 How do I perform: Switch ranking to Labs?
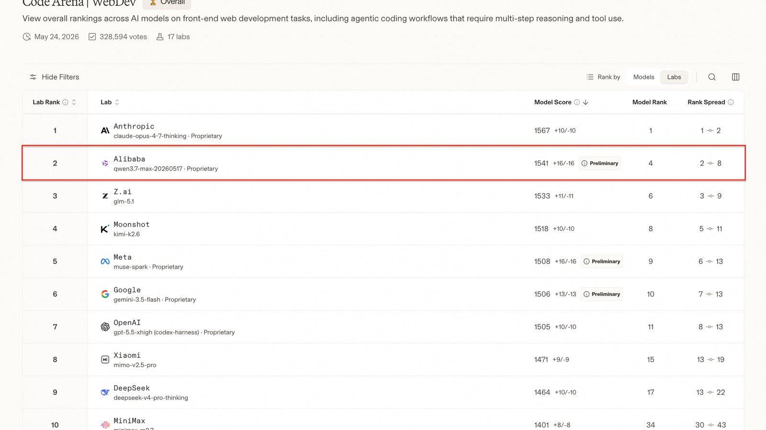674,77
